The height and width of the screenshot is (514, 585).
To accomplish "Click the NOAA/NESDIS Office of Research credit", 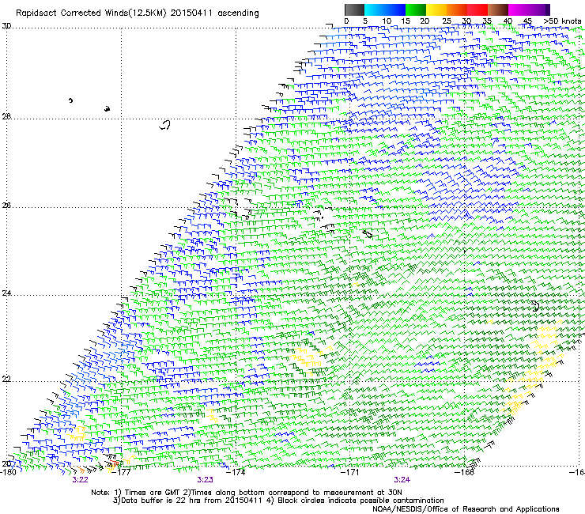I will pos(466,509).
